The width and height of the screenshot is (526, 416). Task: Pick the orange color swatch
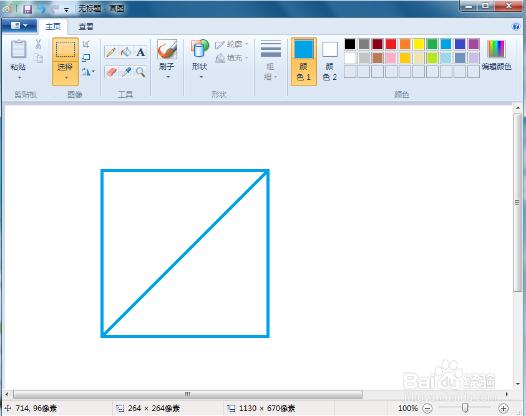(405, 44)
